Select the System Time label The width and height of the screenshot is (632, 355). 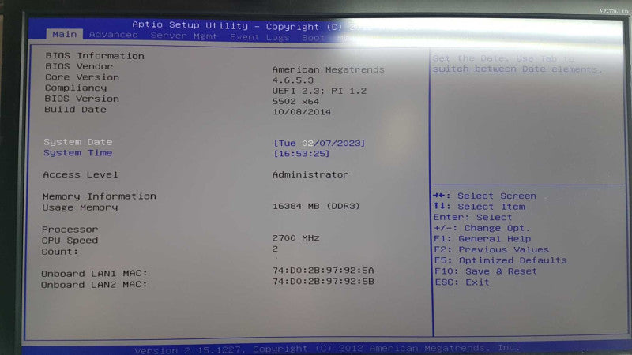tap(77, 152)
